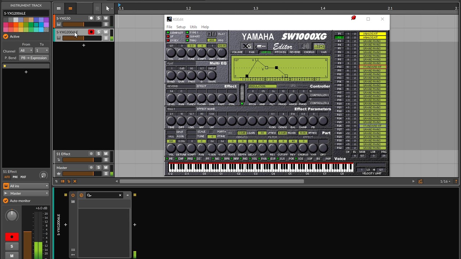Open the FLAT Multi EQ preset selector
This screenshot has height=259, width=461.
[181, 64]
